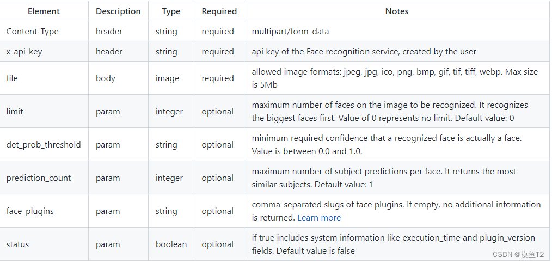Select the x-api-key element cell
The image size is (552, 263).
coord(25,52)
